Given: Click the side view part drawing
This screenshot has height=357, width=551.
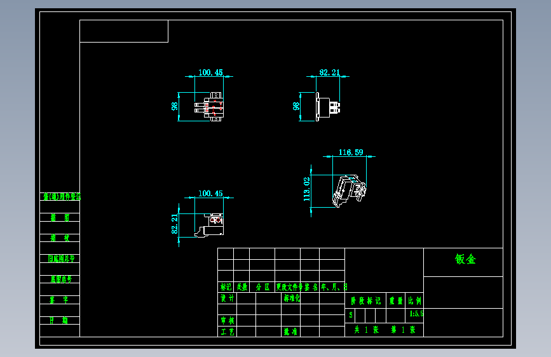Looking at the screenshot, I should click(328, 107).
